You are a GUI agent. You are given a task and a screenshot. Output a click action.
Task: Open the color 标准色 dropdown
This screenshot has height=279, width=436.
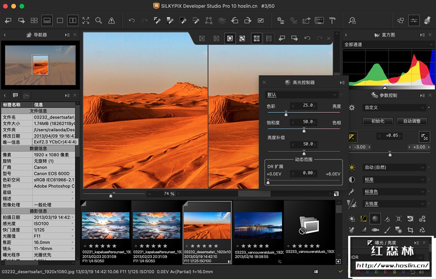(394, 192)
